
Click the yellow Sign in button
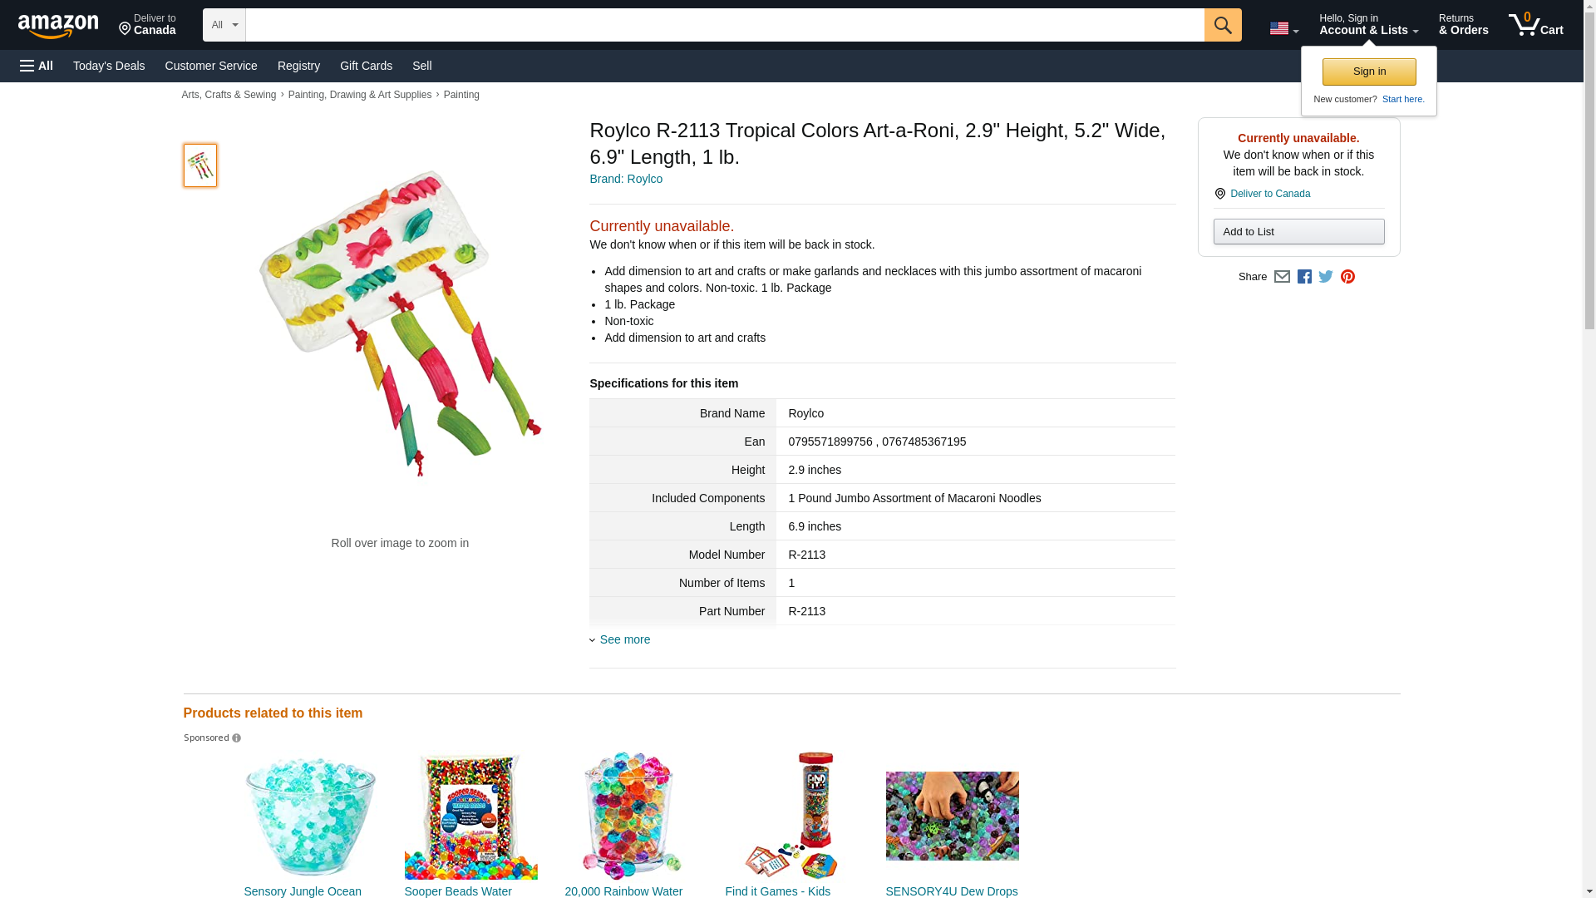click(x=1369, y=72)
